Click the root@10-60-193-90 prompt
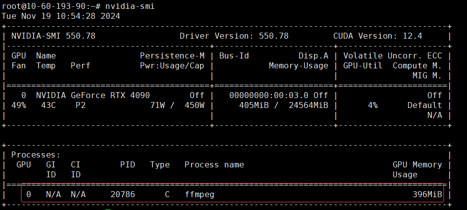The width and height of the screenshot is (467, 210). [44, 6]
